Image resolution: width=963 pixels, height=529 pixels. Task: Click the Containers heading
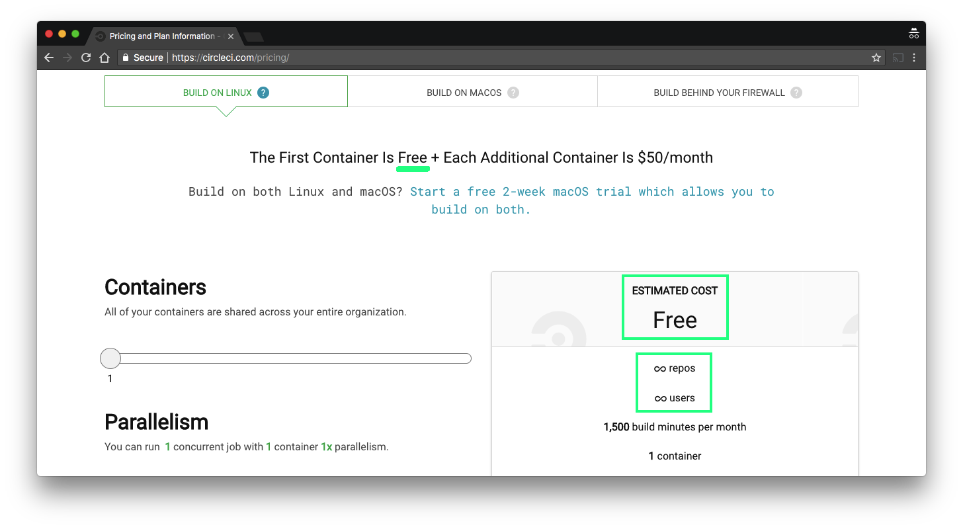155,287
